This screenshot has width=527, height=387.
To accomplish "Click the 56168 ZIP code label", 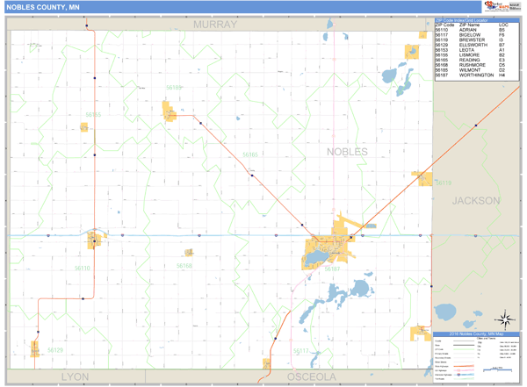I will click(184, 264).
